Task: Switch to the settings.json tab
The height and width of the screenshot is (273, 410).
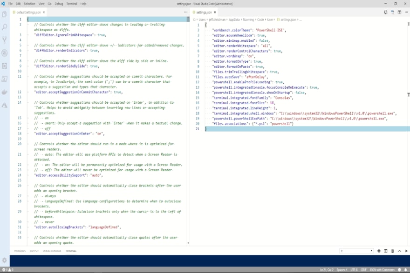Action: click(204, 12)
